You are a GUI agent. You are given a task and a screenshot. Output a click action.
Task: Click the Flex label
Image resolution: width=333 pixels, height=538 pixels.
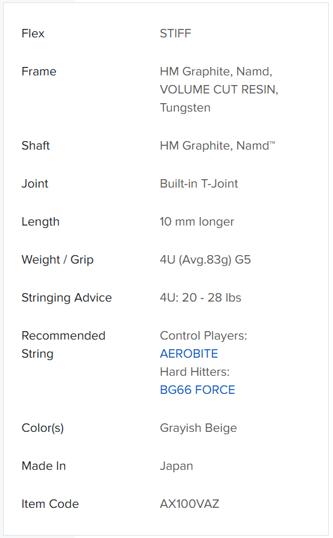[33, 33]
